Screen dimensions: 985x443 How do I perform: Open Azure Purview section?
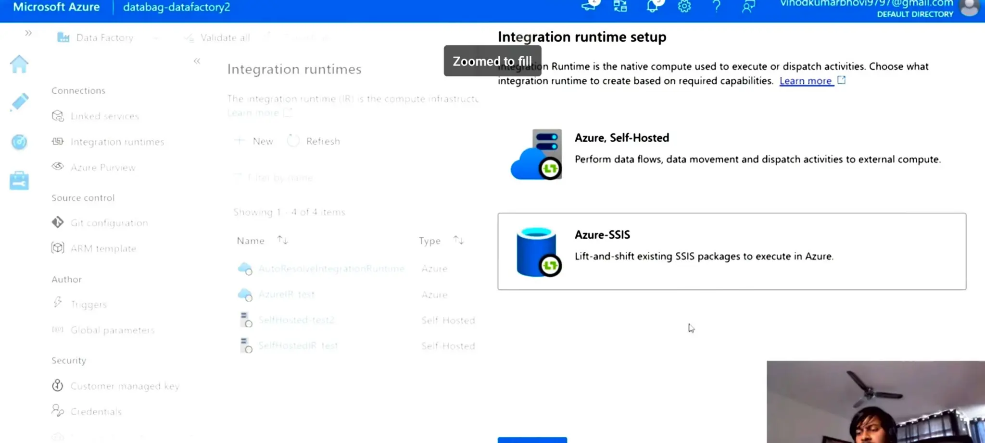coord(103,167)
